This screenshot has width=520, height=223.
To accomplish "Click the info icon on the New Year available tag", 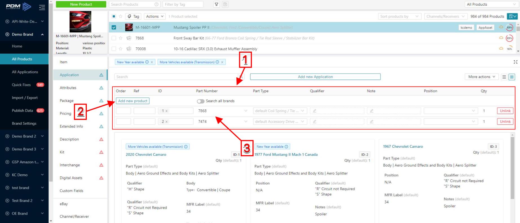I will point(147,62).
